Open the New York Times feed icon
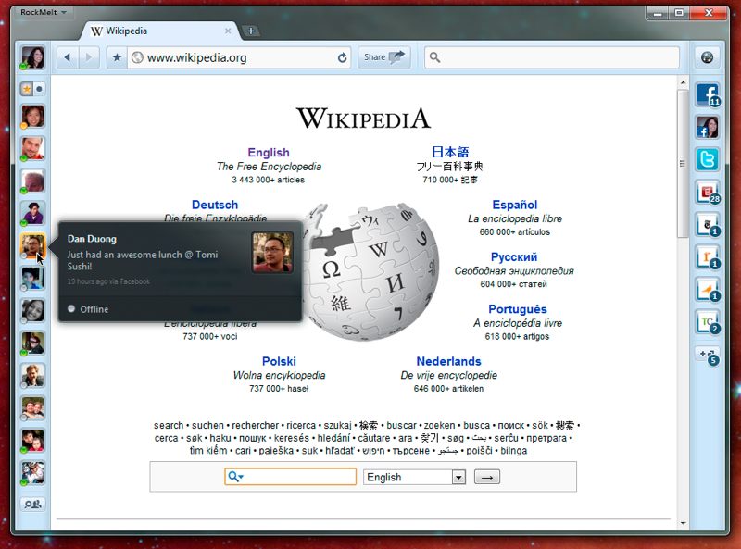The height and width of the screenshot is (549, 741). coord(707,224)
